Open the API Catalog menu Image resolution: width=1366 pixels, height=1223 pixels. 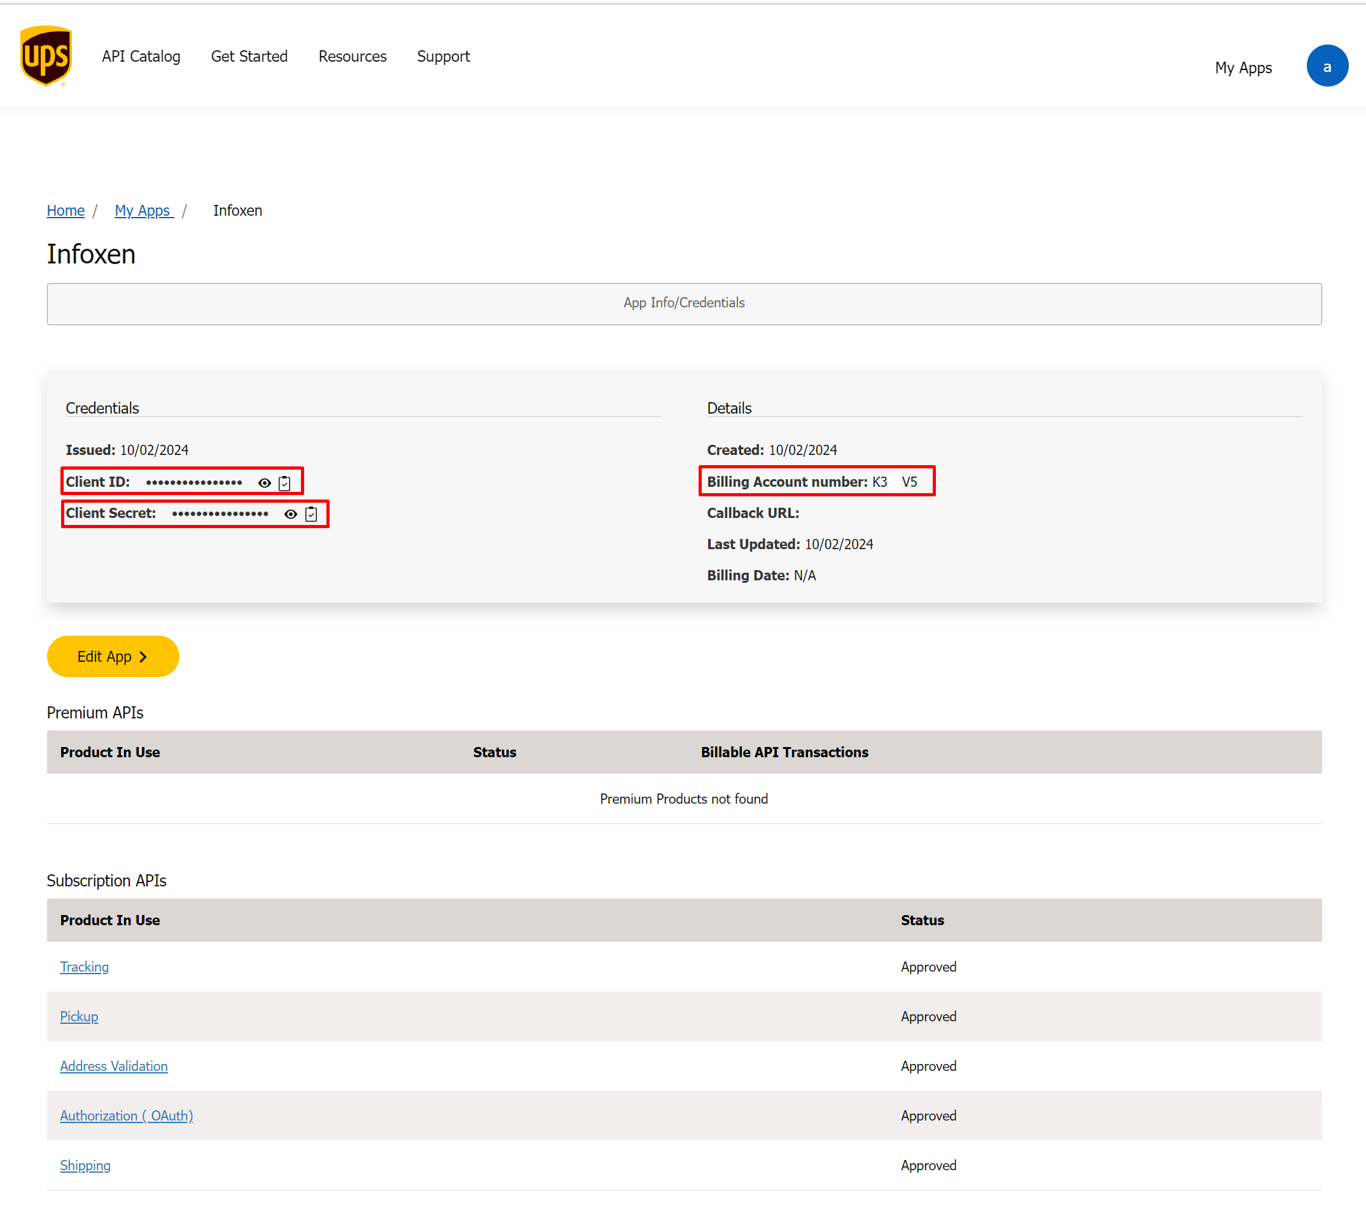(x=141, y=57)
